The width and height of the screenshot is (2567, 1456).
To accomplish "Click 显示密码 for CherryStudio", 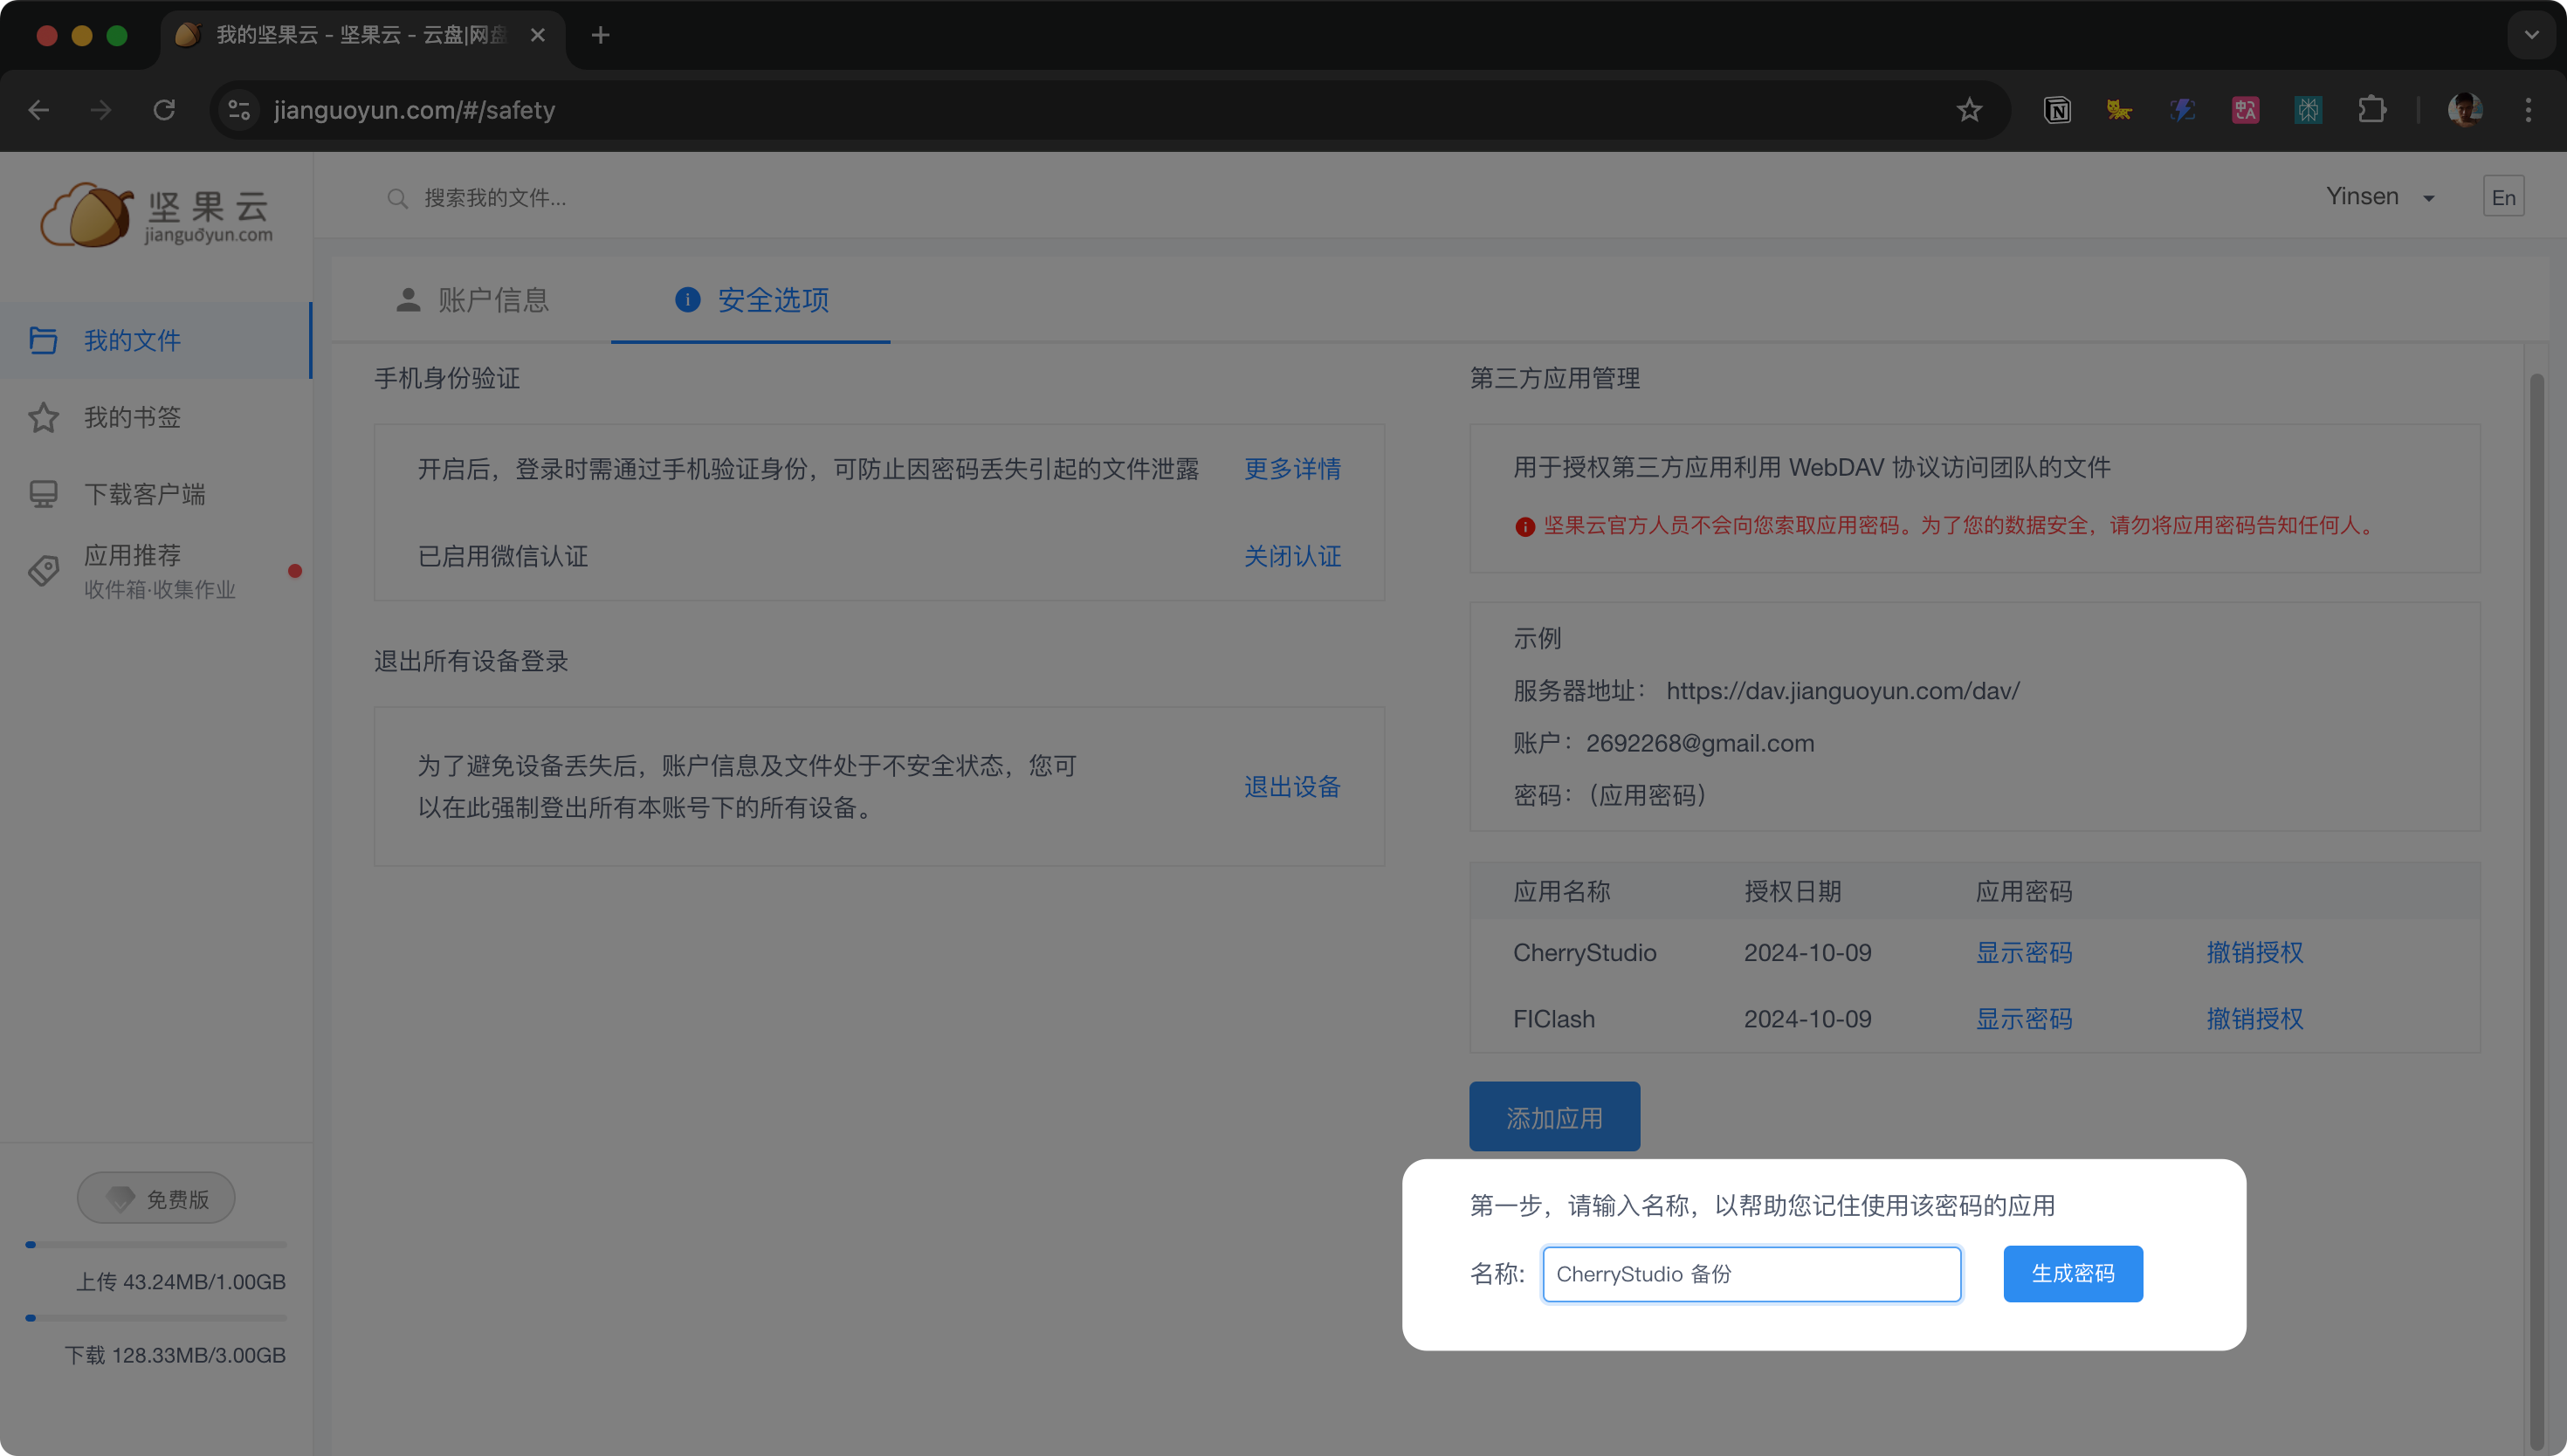I will pos(2023,952).
